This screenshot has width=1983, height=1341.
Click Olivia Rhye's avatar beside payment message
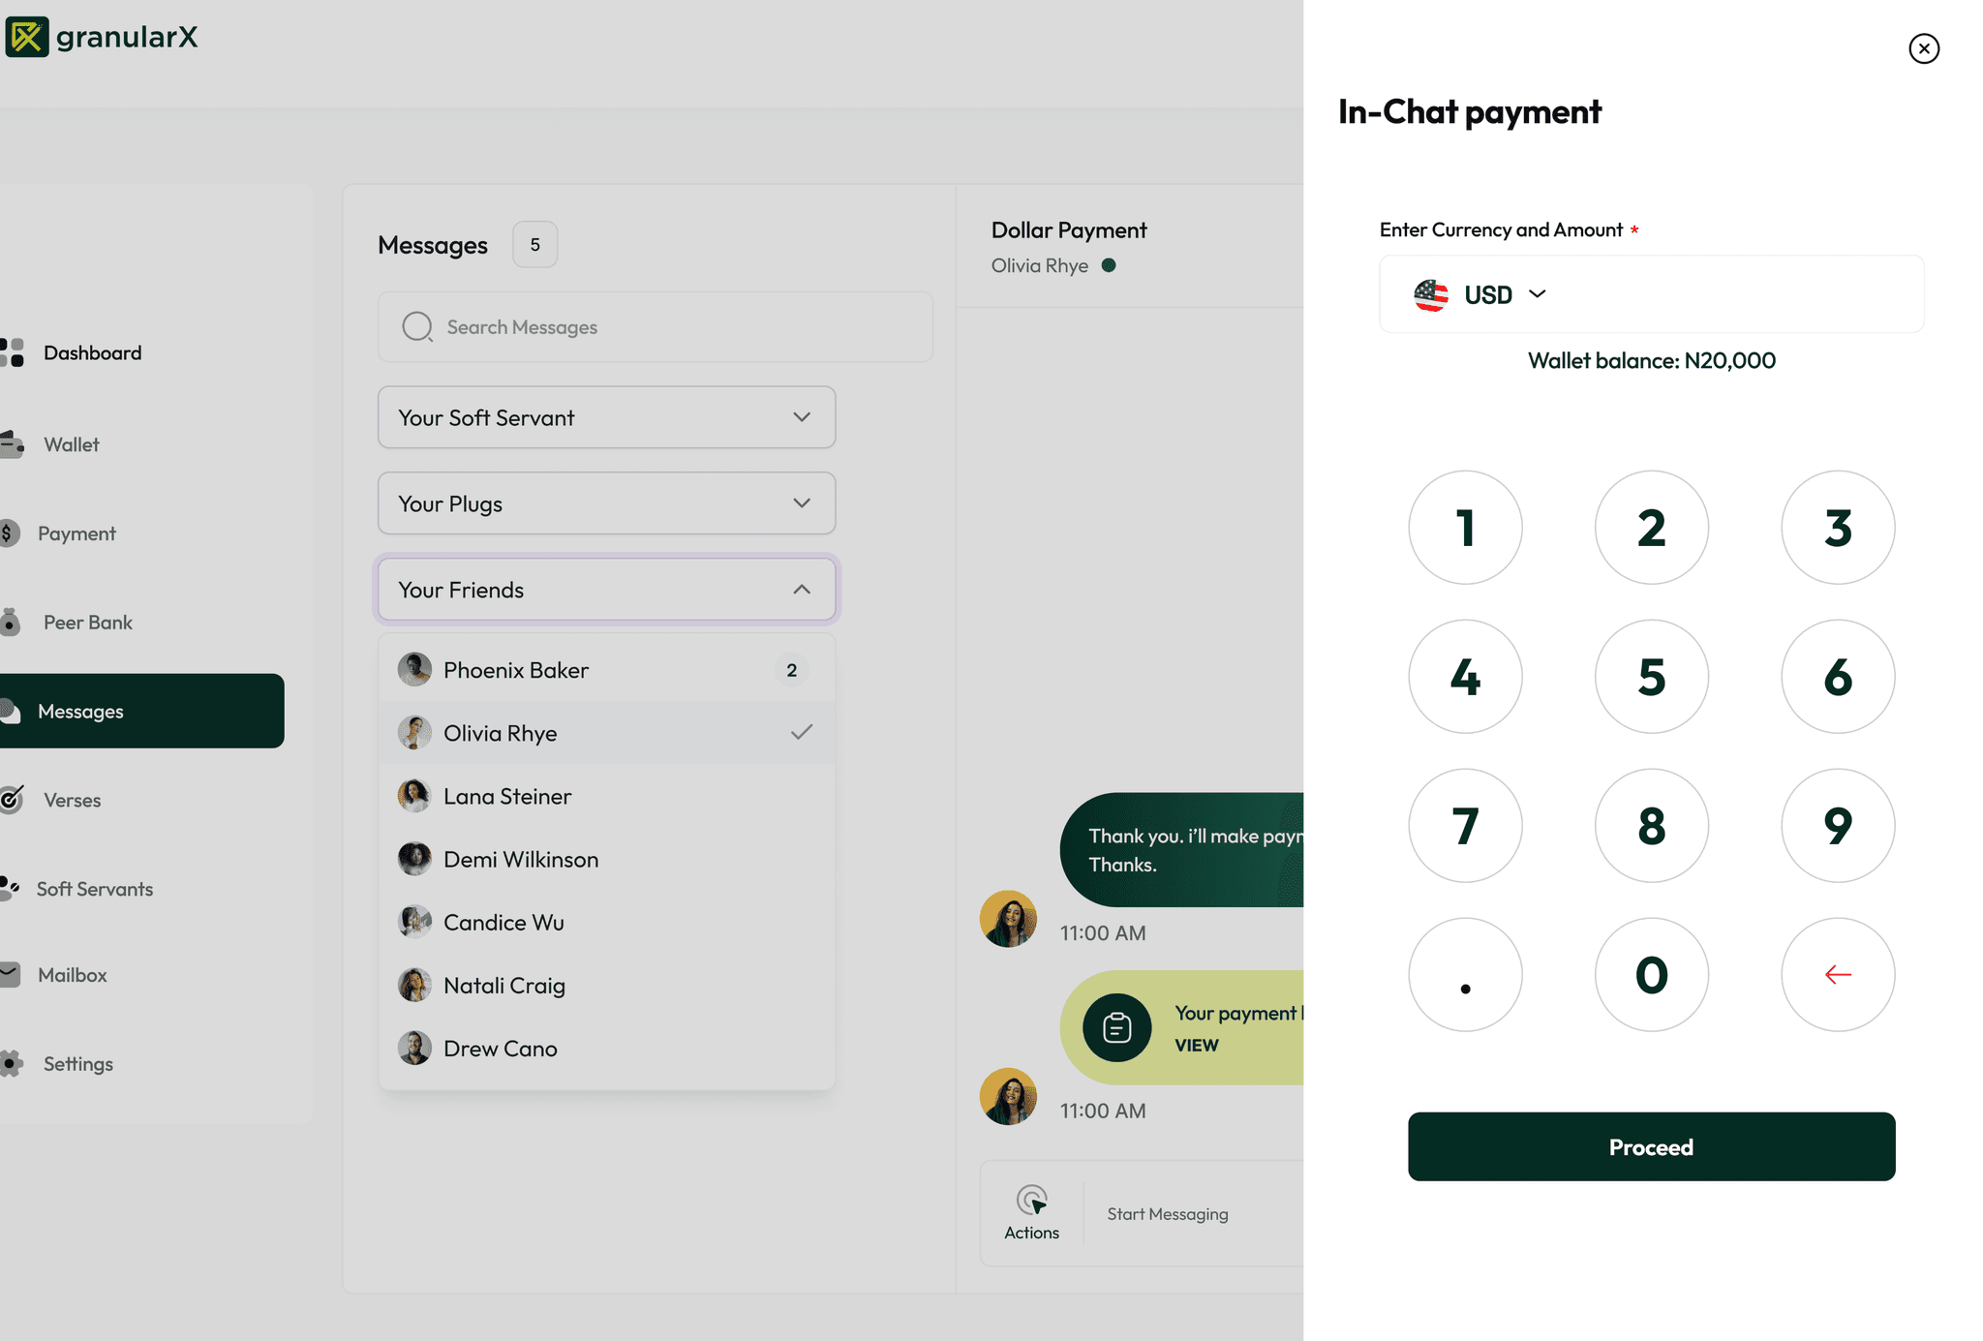[1008, 1096]
